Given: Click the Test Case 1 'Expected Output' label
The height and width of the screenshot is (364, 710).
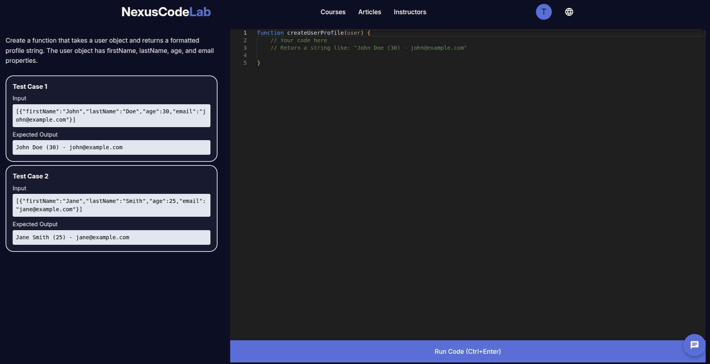Looking at the screenshot, I should (35, 135).
